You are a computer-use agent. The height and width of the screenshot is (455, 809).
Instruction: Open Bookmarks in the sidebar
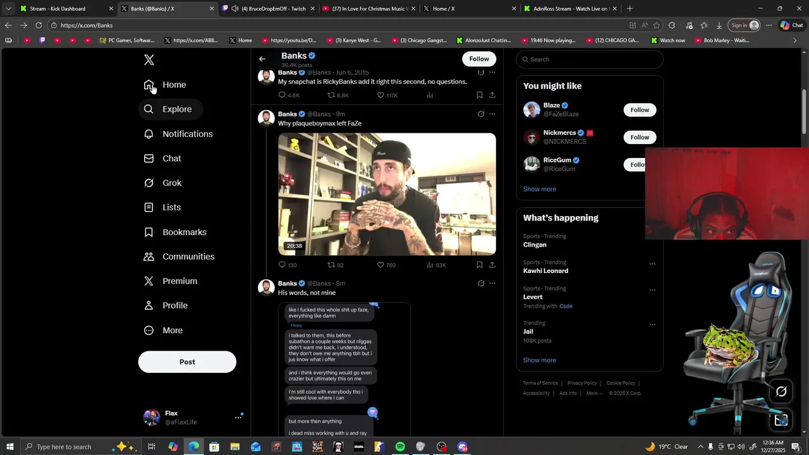pos(175,232)
